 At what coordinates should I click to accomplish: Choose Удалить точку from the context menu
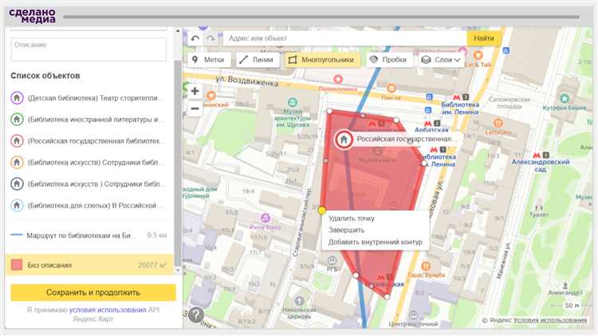pos(352,219)
